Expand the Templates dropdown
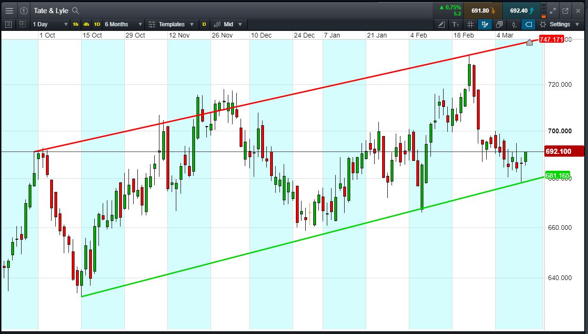The height and width of the screenshot is (334, 588). pos(171,24)
